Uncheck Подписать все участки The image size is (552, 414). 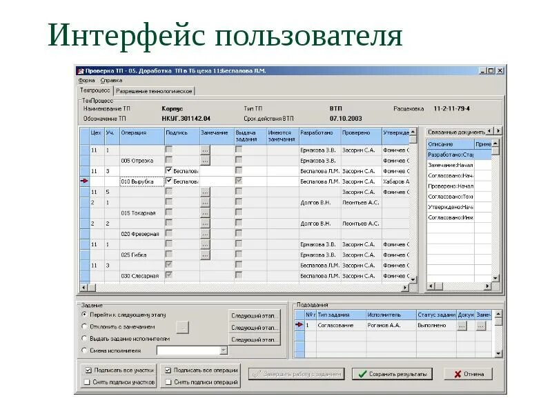pos(88,371)
